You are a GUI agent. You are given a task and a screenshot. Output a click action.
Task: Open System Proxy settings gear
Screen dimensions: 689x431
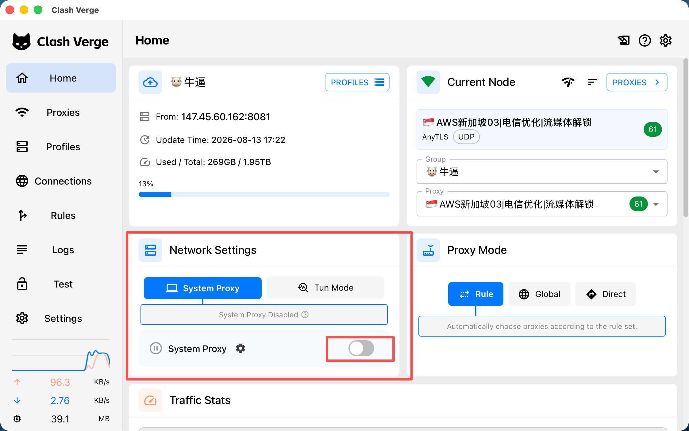(241, 348)
